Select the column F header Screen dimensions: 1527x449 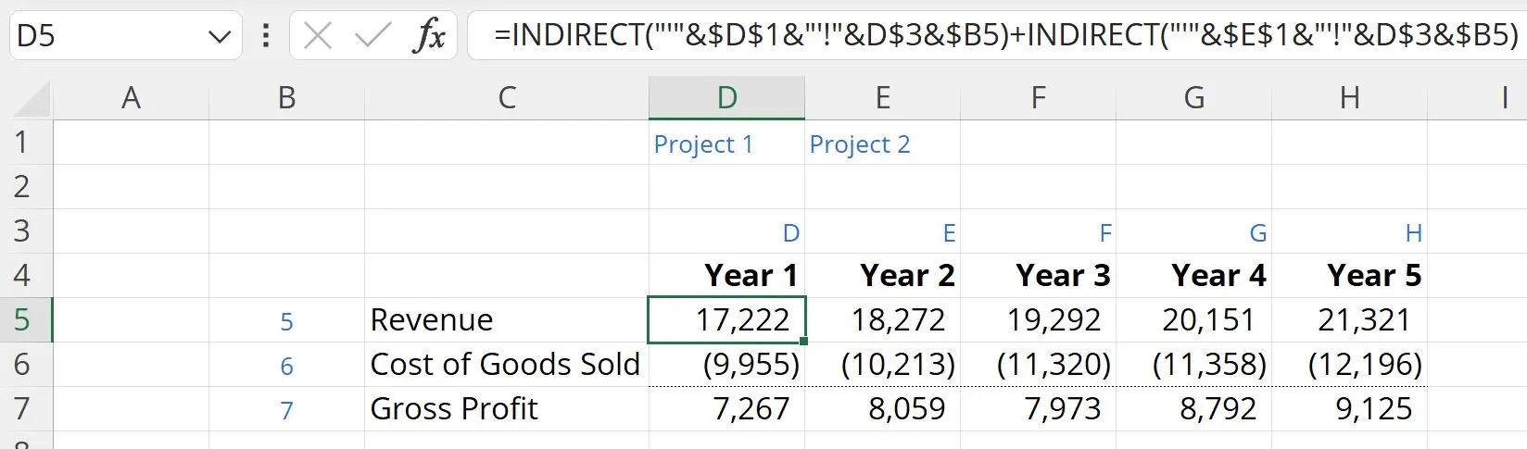[x=1038, y=97]
